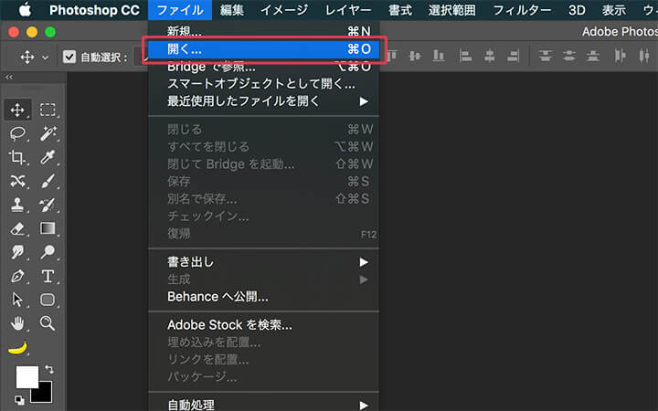Screen dimensions: 658x411
Task: Select the Crop tool
Action: 17,157
